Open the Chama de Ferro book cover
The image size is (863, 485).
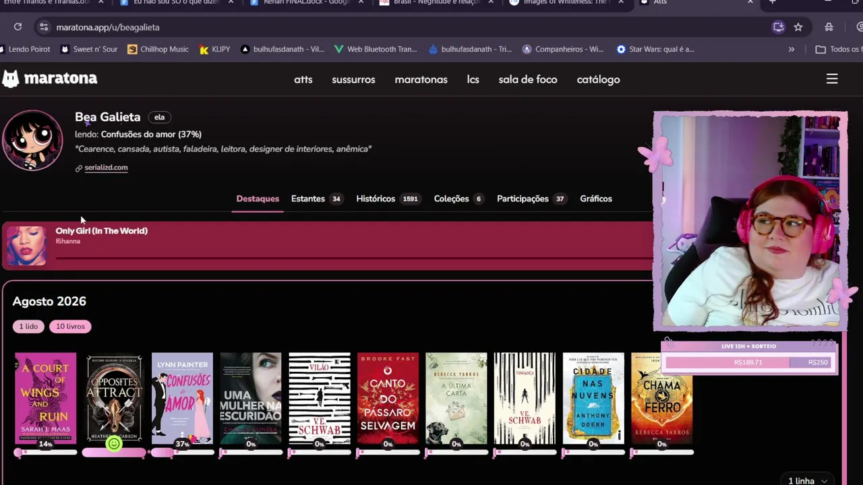click(x=661, y=398)
